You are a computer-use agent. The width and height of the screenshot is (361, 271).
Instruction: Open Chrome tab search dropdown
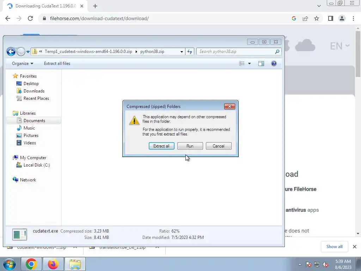point(319,6)
